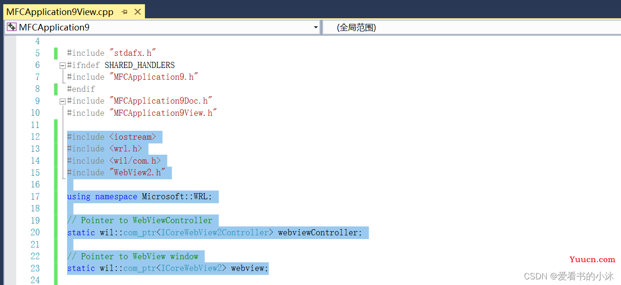The width and height of the screenshot is (621, 285).
Task: Click the SHARED_HANDLERS macro name
Action: tap(139, 65)
